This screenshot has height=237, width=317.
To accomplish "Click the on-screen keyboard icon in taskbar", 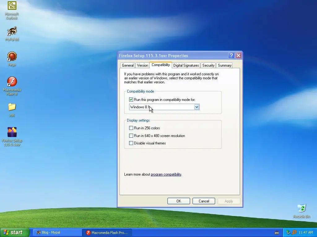I will point(276,233).
